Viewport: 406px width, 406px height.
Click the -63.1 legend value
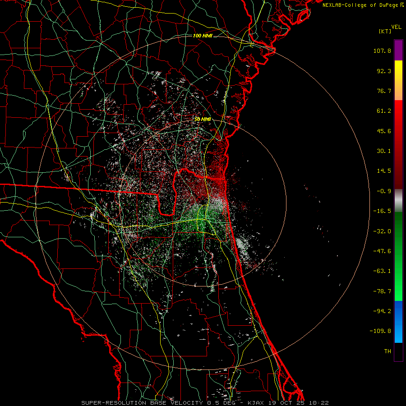(382, 271)
